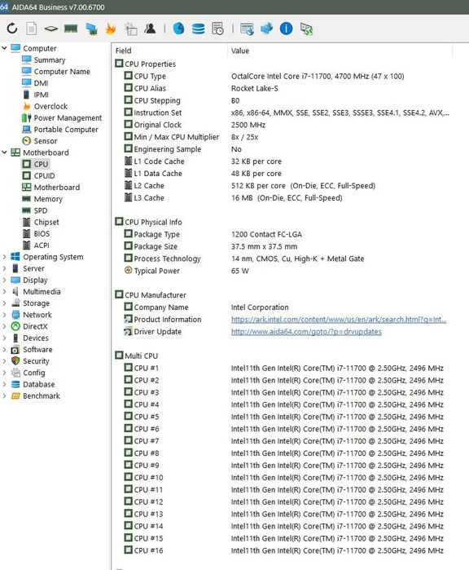Screen dimensions: 469x570
Task: Select the DMI tree item
Action: tap(35, 83)
